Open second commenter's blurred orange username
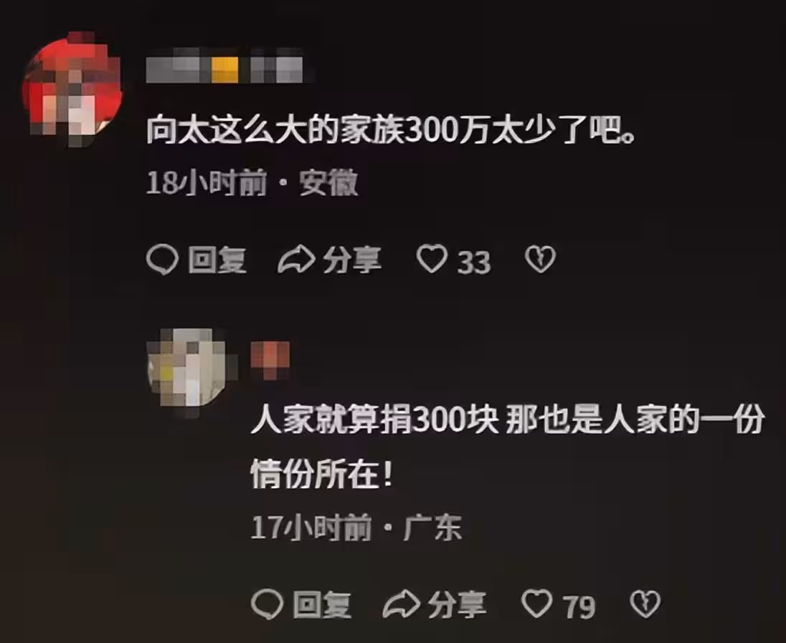This screenshot has width=786, height=643. pos(270,360)
